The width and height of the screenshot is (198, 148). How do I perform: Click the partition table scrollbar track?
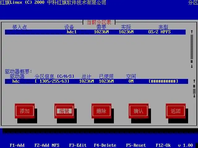tap(192, 47)
